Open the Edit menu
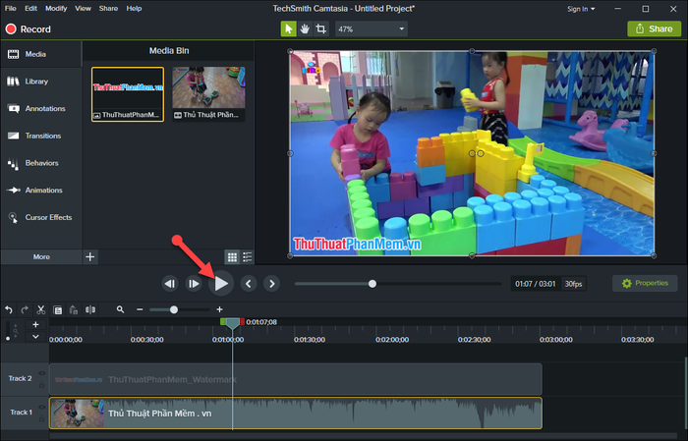Screen dimensions: 688x441 [30, 8]
